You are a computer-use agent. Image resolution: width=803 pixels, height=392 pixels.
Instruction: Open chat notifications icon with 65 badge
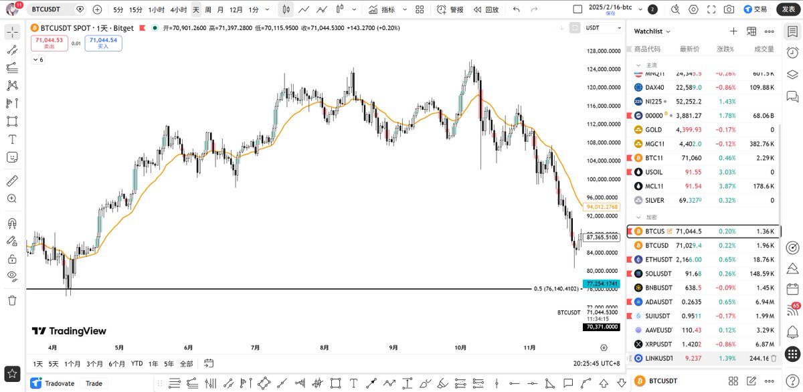792,311
